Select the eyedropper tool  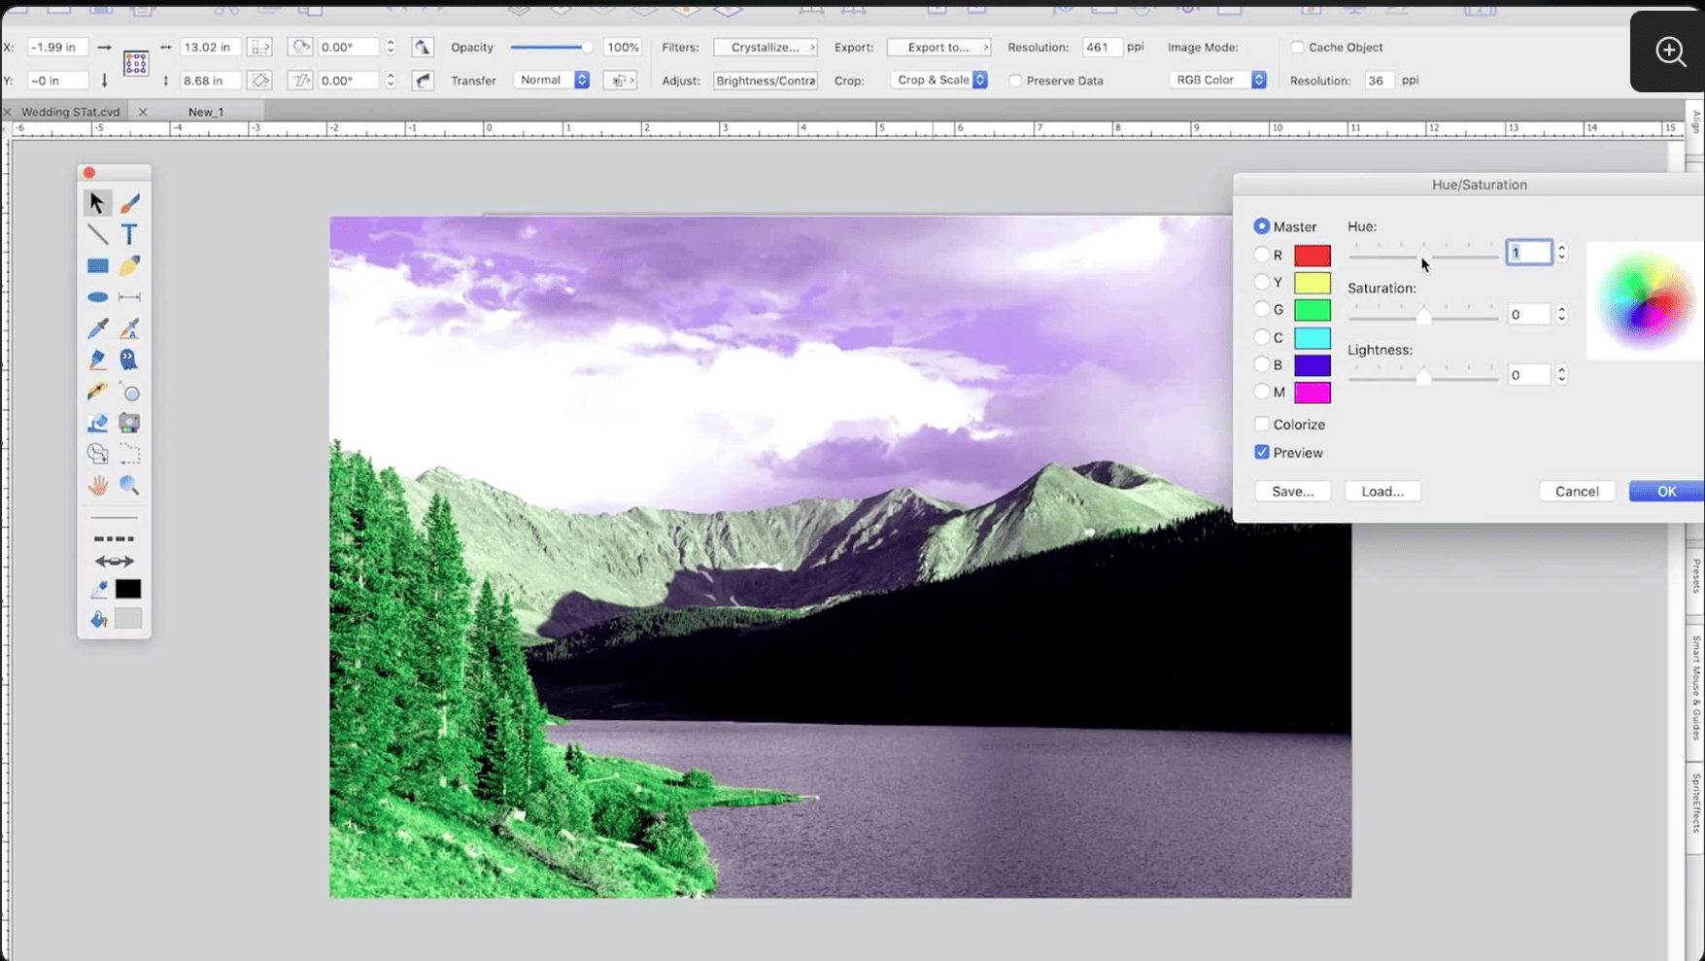click(x=97, y=329)
